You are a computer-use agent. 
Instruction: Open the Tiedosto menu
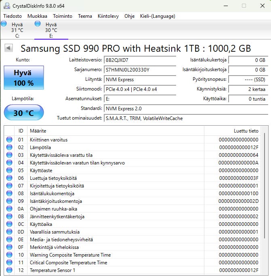[13, 16]
